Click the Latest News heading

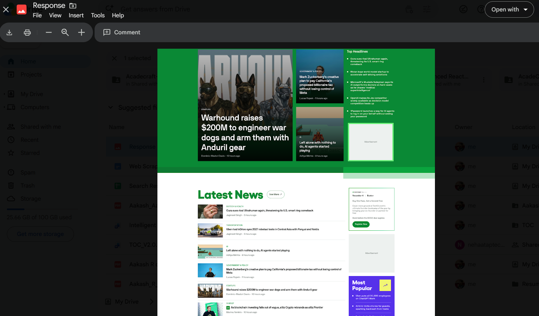(230, 195)
